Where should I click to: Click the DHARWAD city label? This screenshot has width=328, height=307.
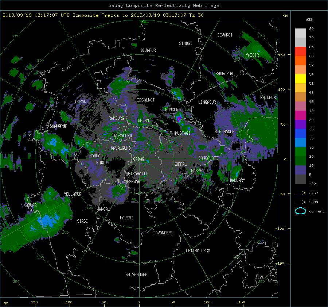point(95,156)
